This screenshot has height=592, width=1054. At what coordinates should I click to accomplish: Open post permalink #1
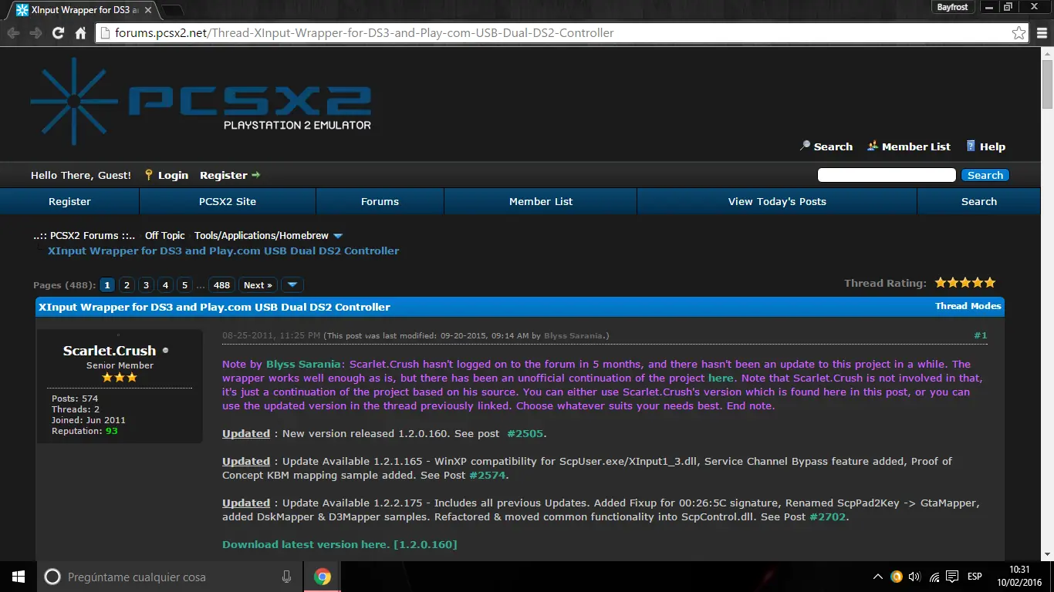coord(981,335)
